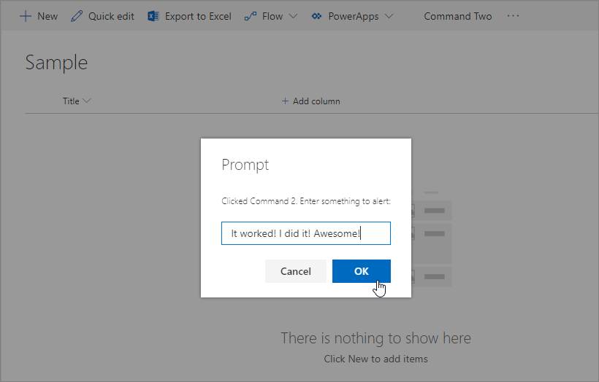
Task: Click the PowerApps diamond icon
Action: (316, 16)
